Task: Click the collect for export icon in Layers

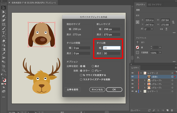Action: click(149, 110)
